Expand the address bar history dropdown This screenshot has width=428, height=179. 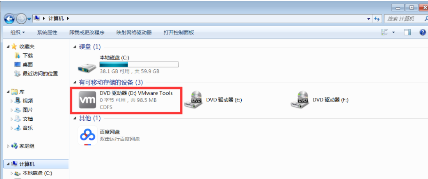pyautogui.click(x=369, y=19)
